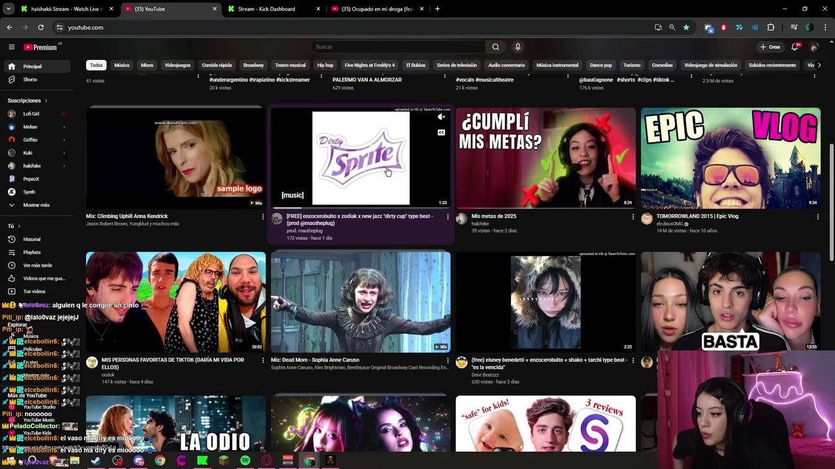Open Ver más tarde list
835x469 pixels.
pos(38,265)
